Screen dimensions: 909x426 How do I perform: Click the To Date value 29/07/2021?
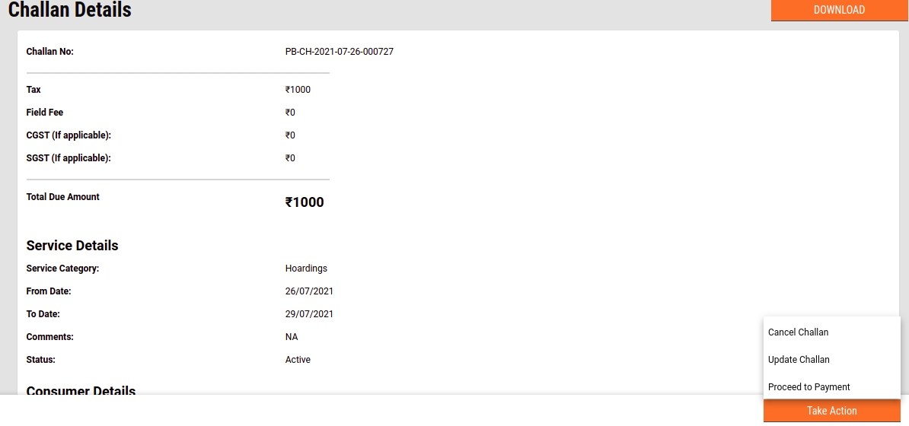(309, 314)
